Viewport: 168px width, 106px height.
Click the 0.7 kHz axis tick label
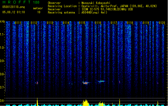2,87
